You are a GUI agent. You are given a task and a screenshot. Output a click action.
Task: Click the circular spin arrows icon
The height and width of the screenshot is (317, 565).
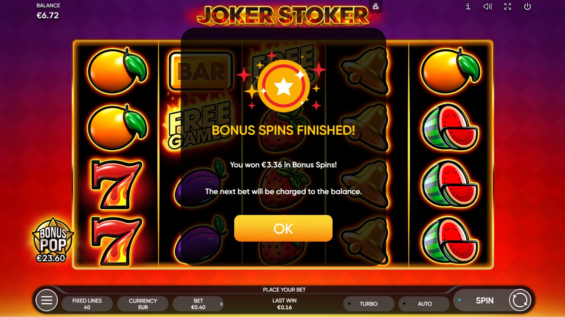520,300
